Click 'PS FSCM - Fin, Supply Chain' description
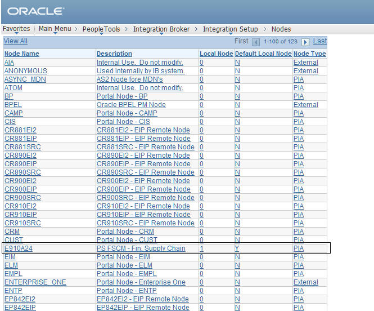This screenshot has height=311, width=374. pos(141,248)
